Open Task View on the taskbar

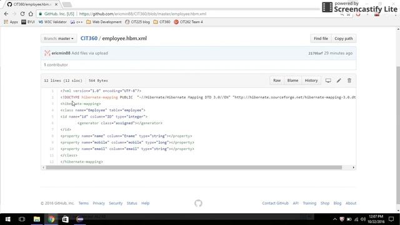pos(22,219)
